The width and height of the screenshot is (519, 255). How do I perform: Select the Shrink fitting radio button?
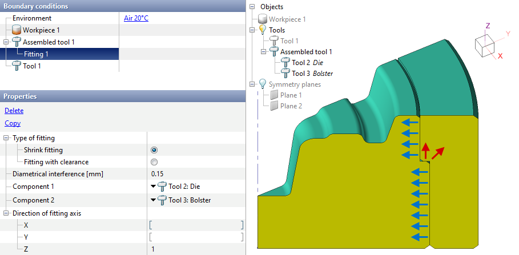(154, 150)
